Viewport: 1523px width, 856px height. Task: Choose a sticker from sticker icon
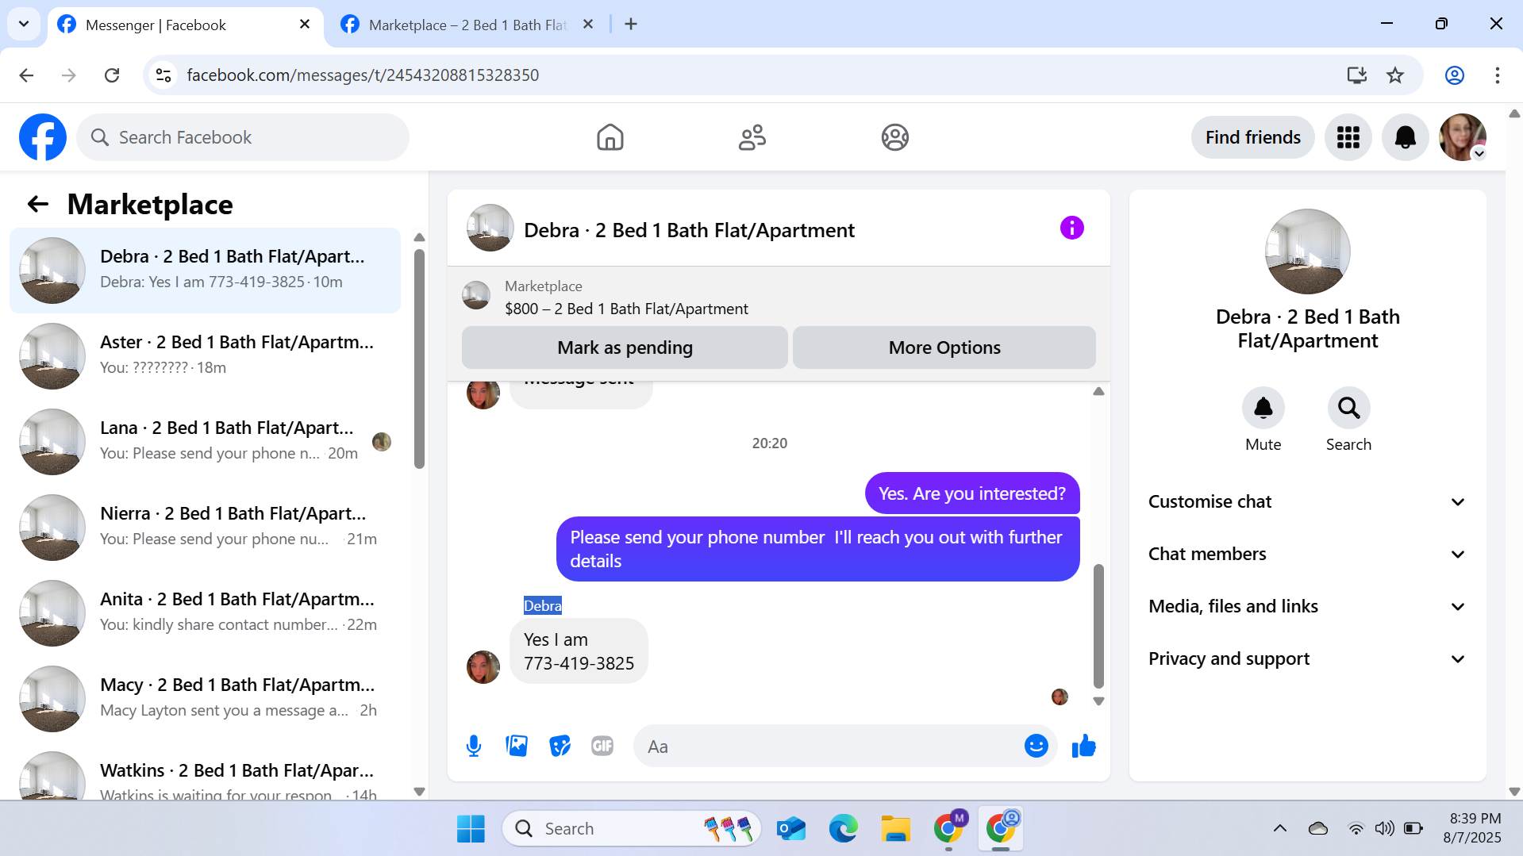coord(560,746)
